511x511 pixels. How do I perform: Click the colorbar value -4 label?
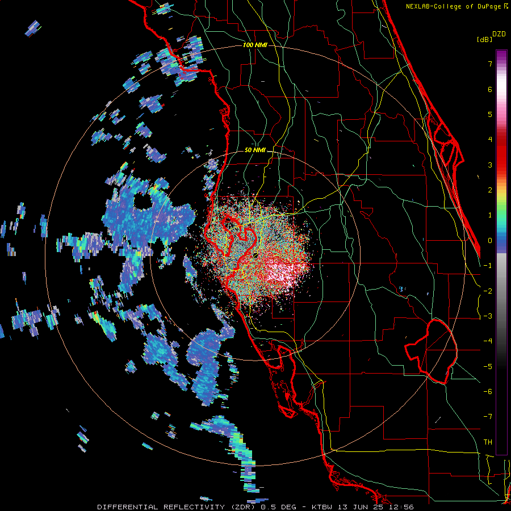(488, 341)
